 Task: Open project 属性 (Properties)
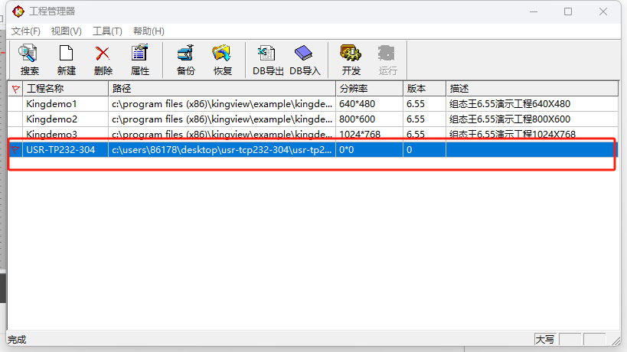point(139,60)
